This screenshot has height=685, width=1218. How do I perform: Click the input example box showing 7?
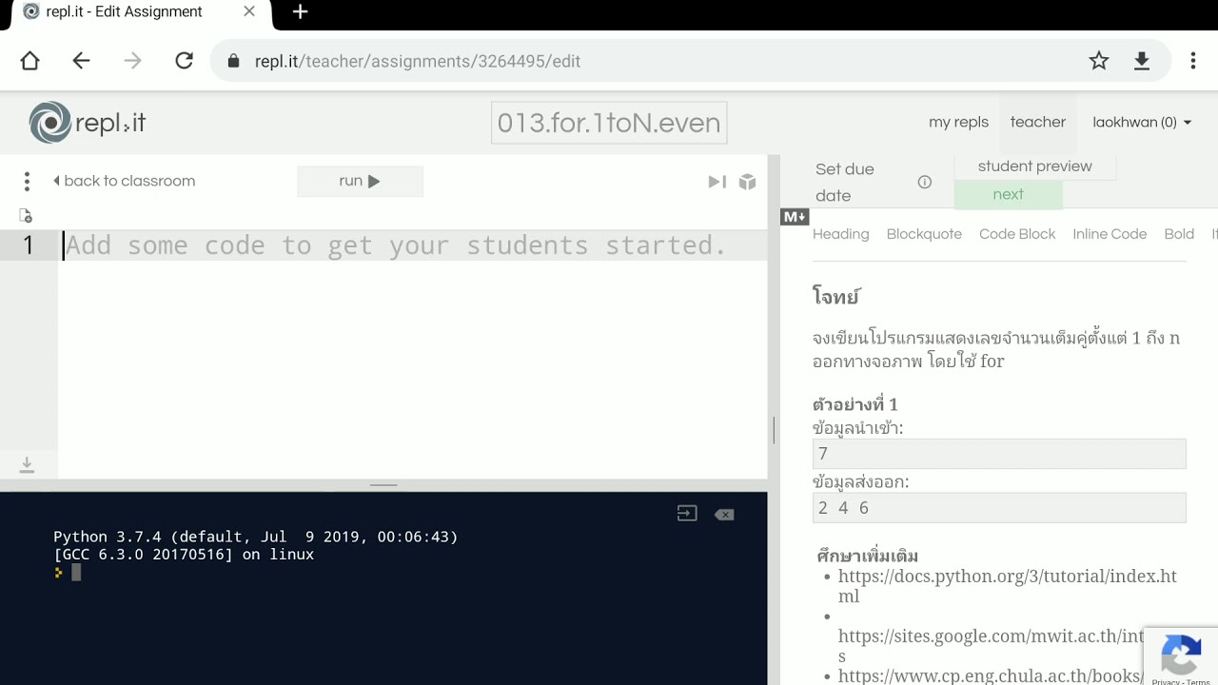pyautogui.click(x=999, y=454)
